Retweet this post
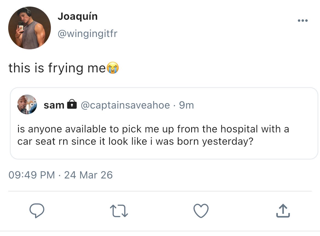This screenshot has width=320, height=236. pyautogui.click(x=119, y=211)
